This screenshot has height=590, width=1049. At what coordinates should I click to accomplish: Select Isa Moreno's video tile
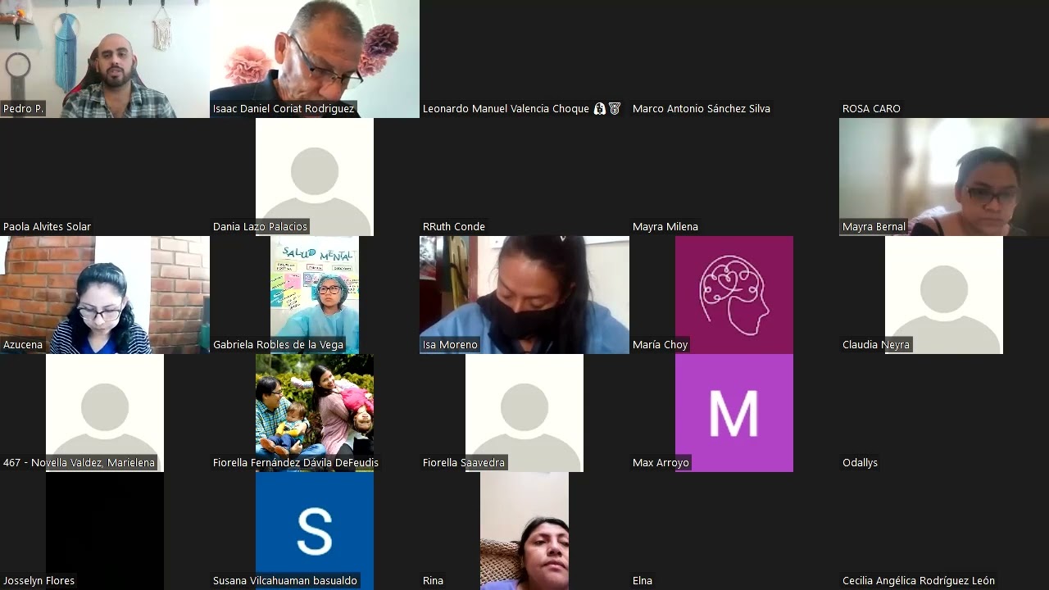tap(524, 295)
